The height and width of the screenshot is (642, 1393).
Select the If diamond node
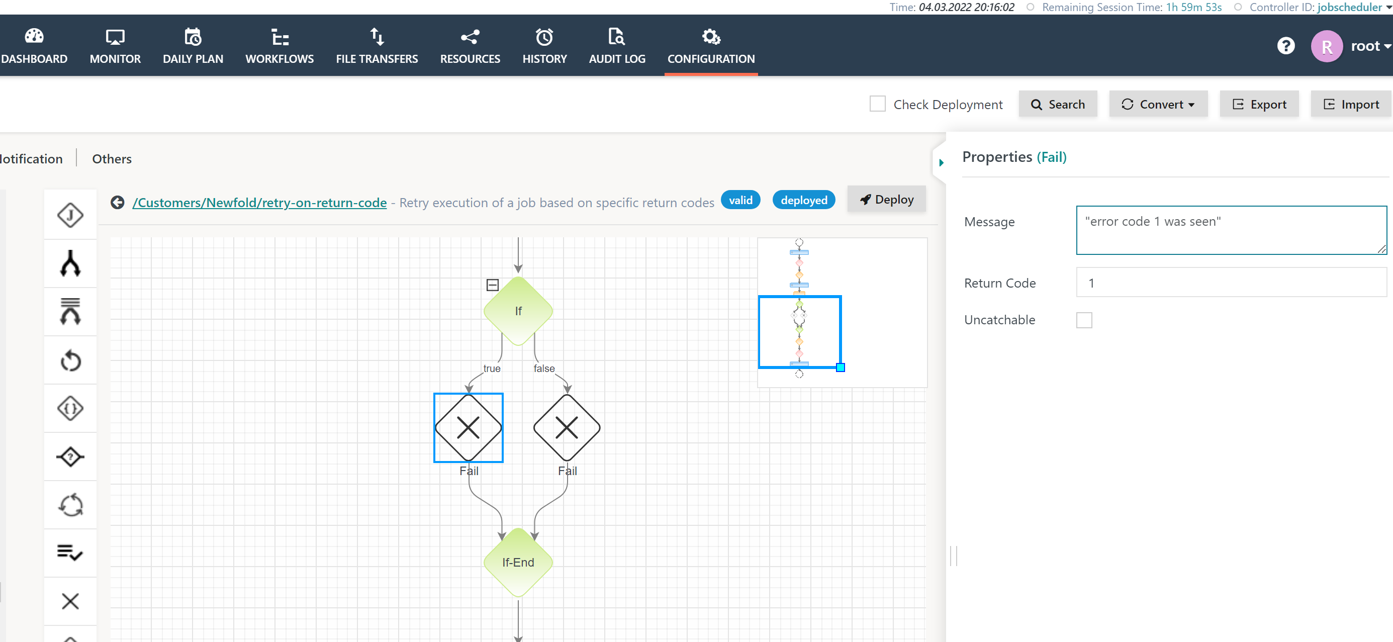pos(518,311)
